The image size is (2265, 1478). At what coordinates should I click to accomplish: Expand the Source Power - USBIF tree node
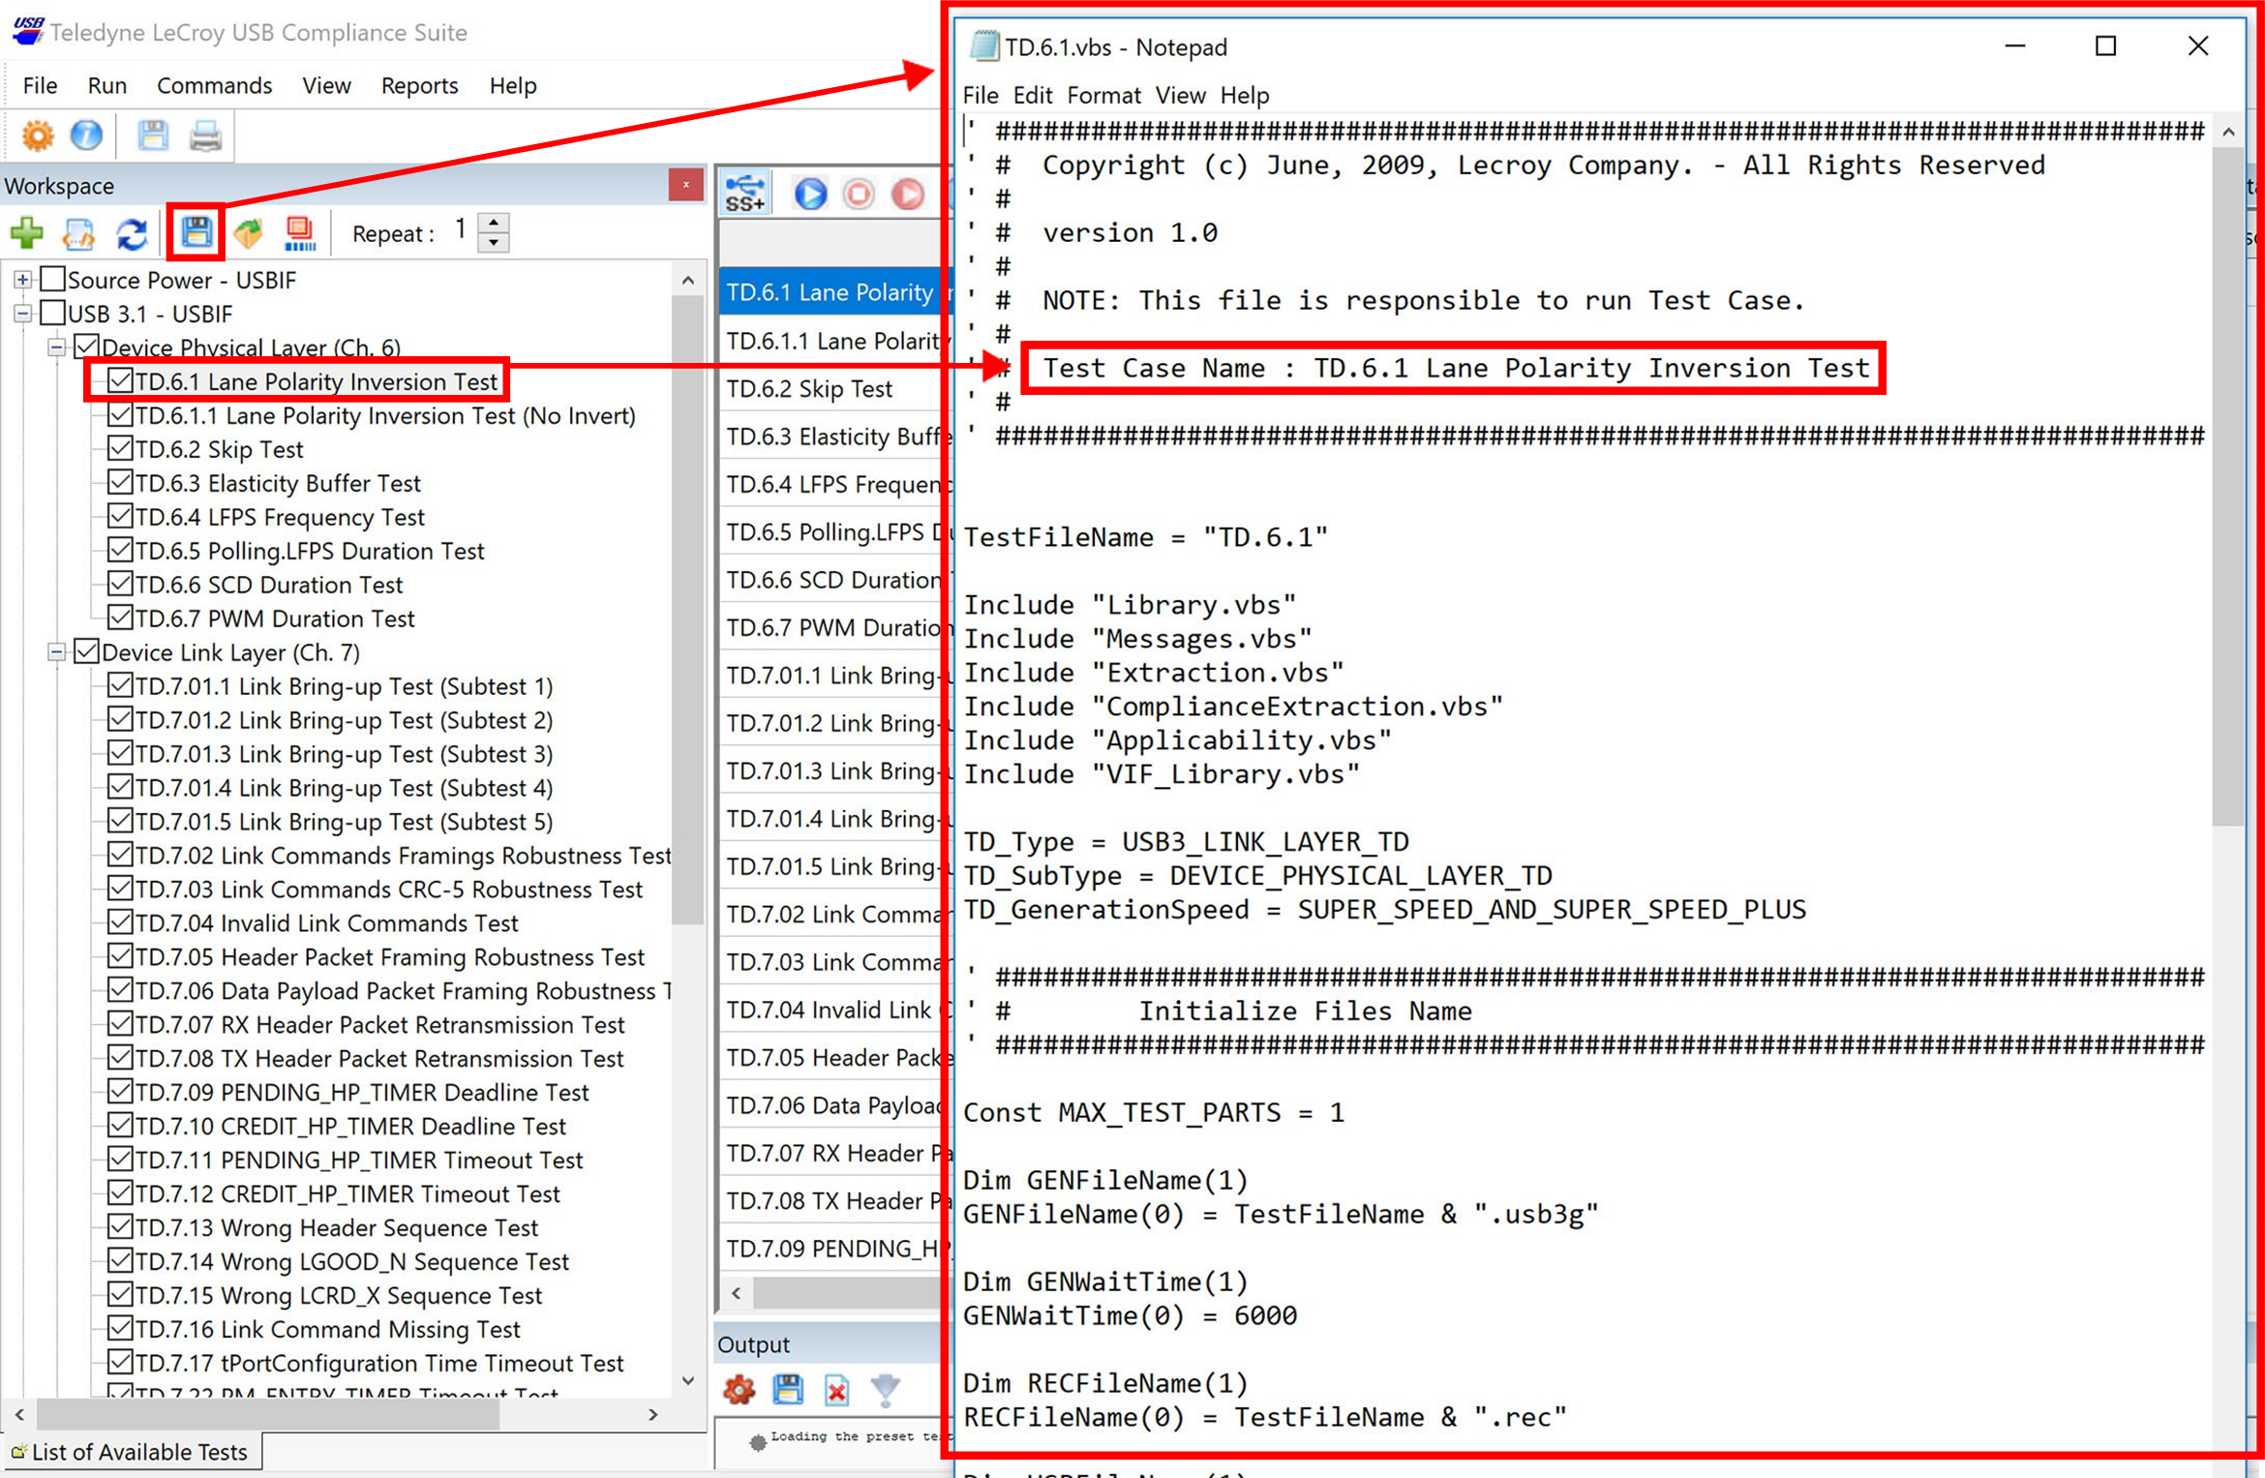[22, 281]
